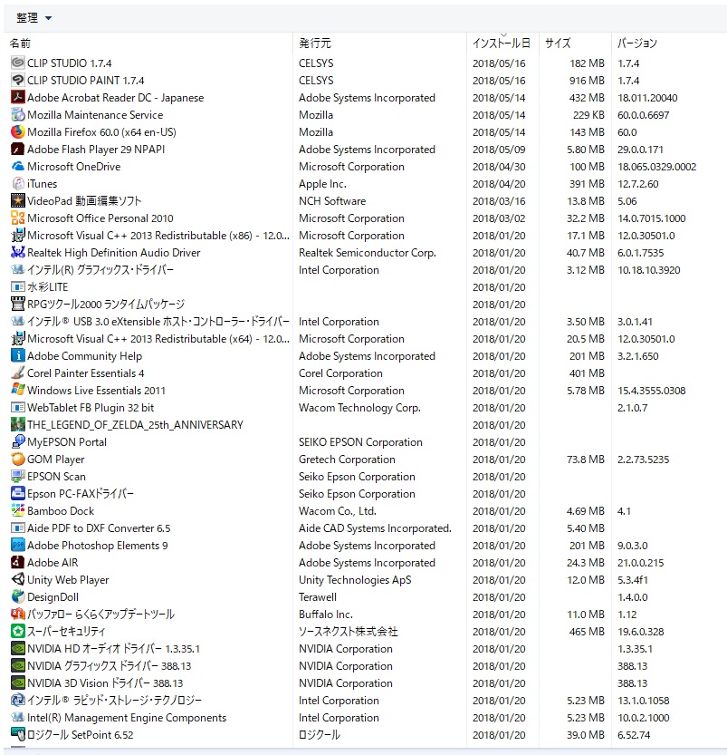The image size is (727, 755).
Task: Click the CLIP STUDIO 1.7.4 icon
Action: click(18, 63)
